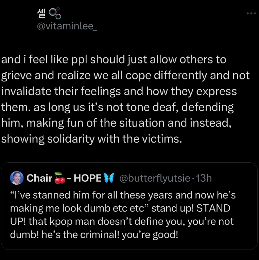Open the @vitaminlee_ profile handle
Image resolution: width=259 pixels, height=260 pixels.
tap(67, 26)
